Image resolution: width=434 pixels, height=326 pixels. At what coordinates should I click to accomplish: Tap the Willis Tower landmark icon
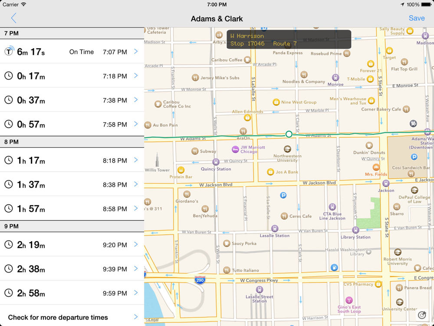coord(157,159)
